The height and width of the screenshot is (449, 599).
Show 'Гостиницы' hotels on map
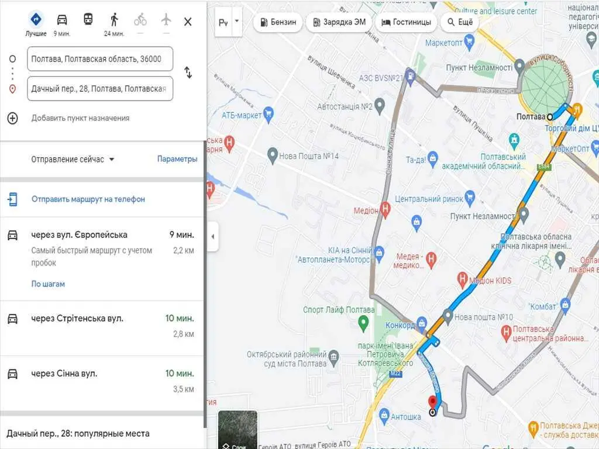coord(406,23)
